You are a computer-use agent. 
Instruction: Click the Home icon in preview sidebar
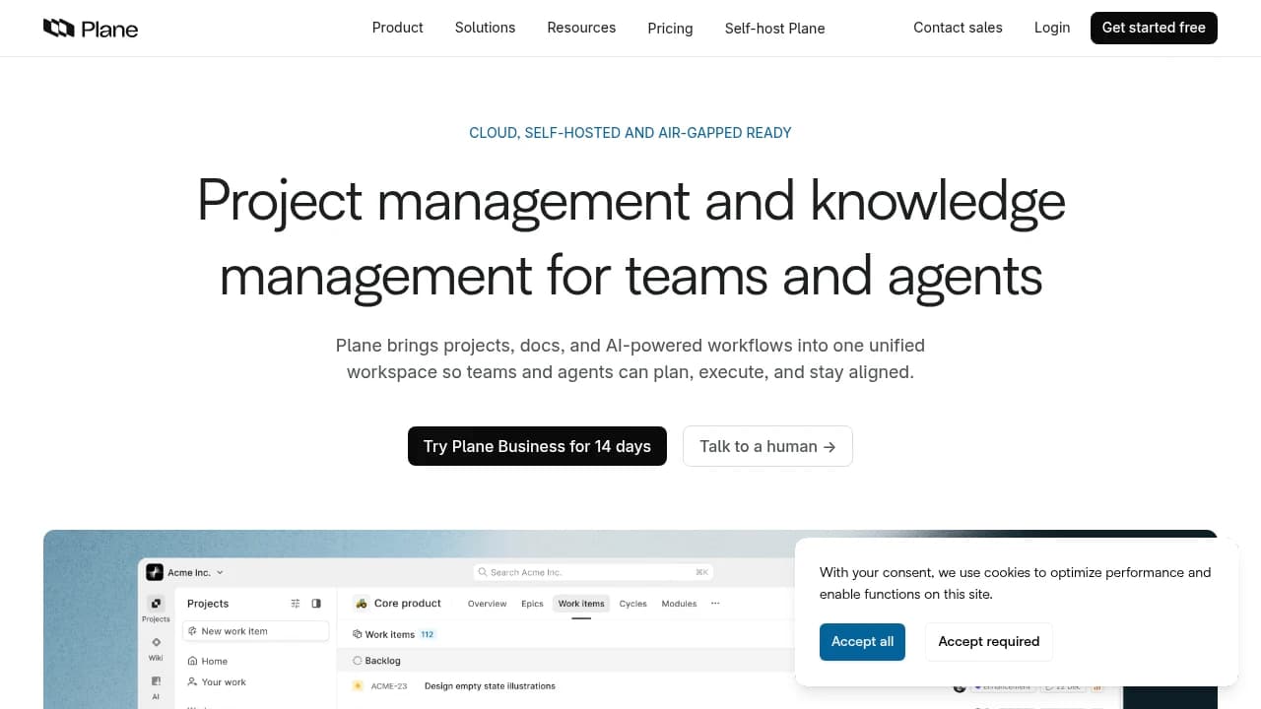coord(192,661)
